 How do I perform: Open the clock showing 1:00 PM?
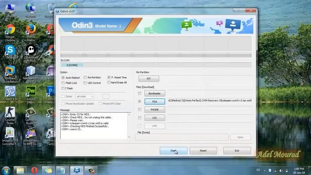coord(299,171)
